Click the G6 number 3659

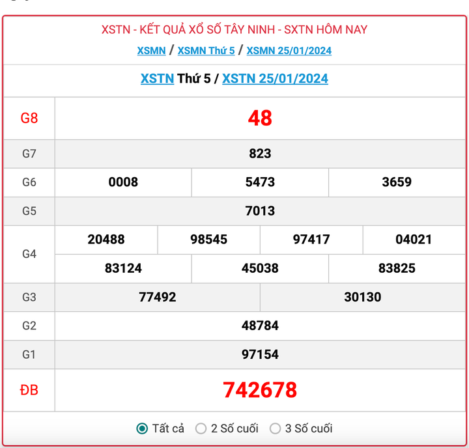[397, 182]
